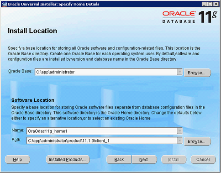Close the Oracle Universal Installer window
Screen dimensions: 221x173
tap(216, 4)
